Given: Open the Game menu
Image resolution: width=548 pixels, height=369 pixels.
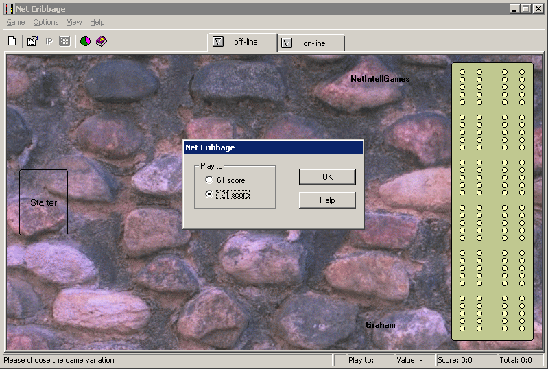Looking at the screenshot, I should [16, 22].
